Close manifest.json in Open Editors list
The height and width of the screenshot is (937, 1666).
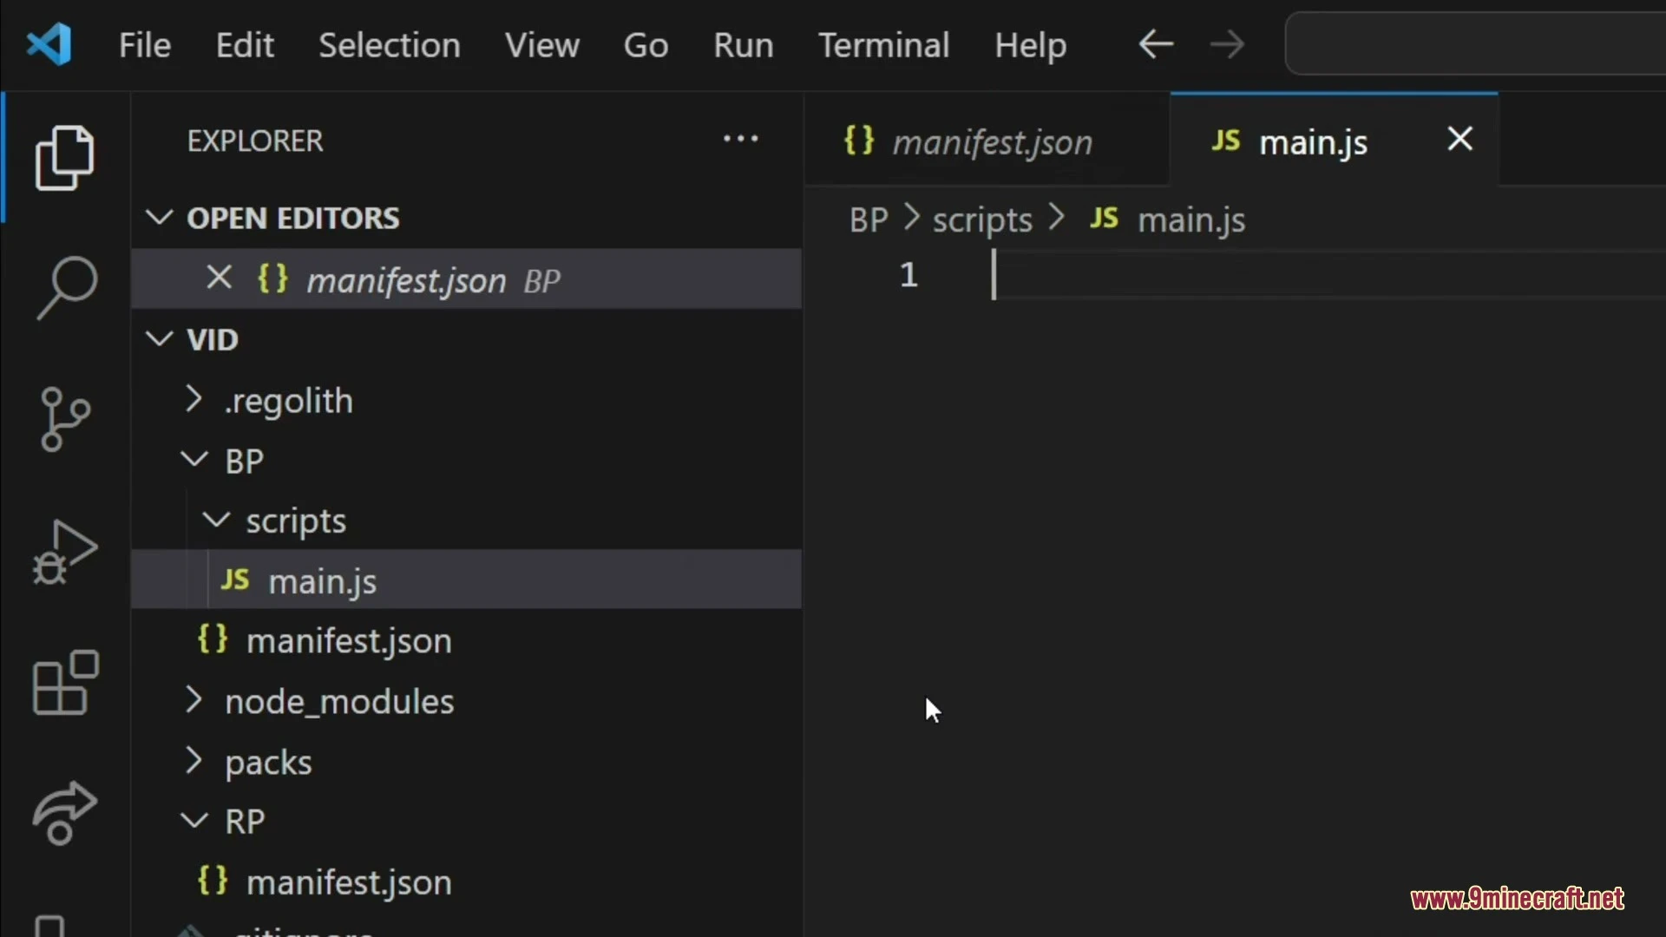[x=219, y=278]
